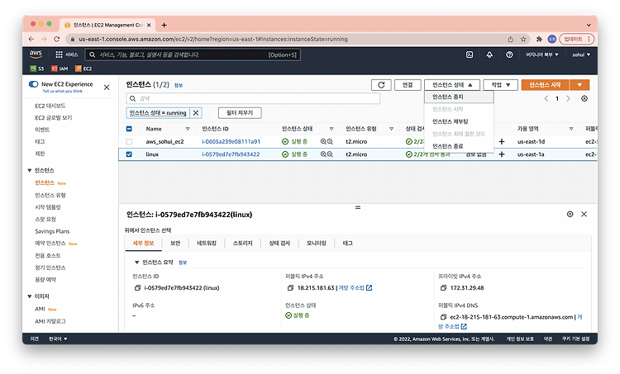Clear the running state filter tag
This screenshot has width=620, height=374.
click(196, 113)
